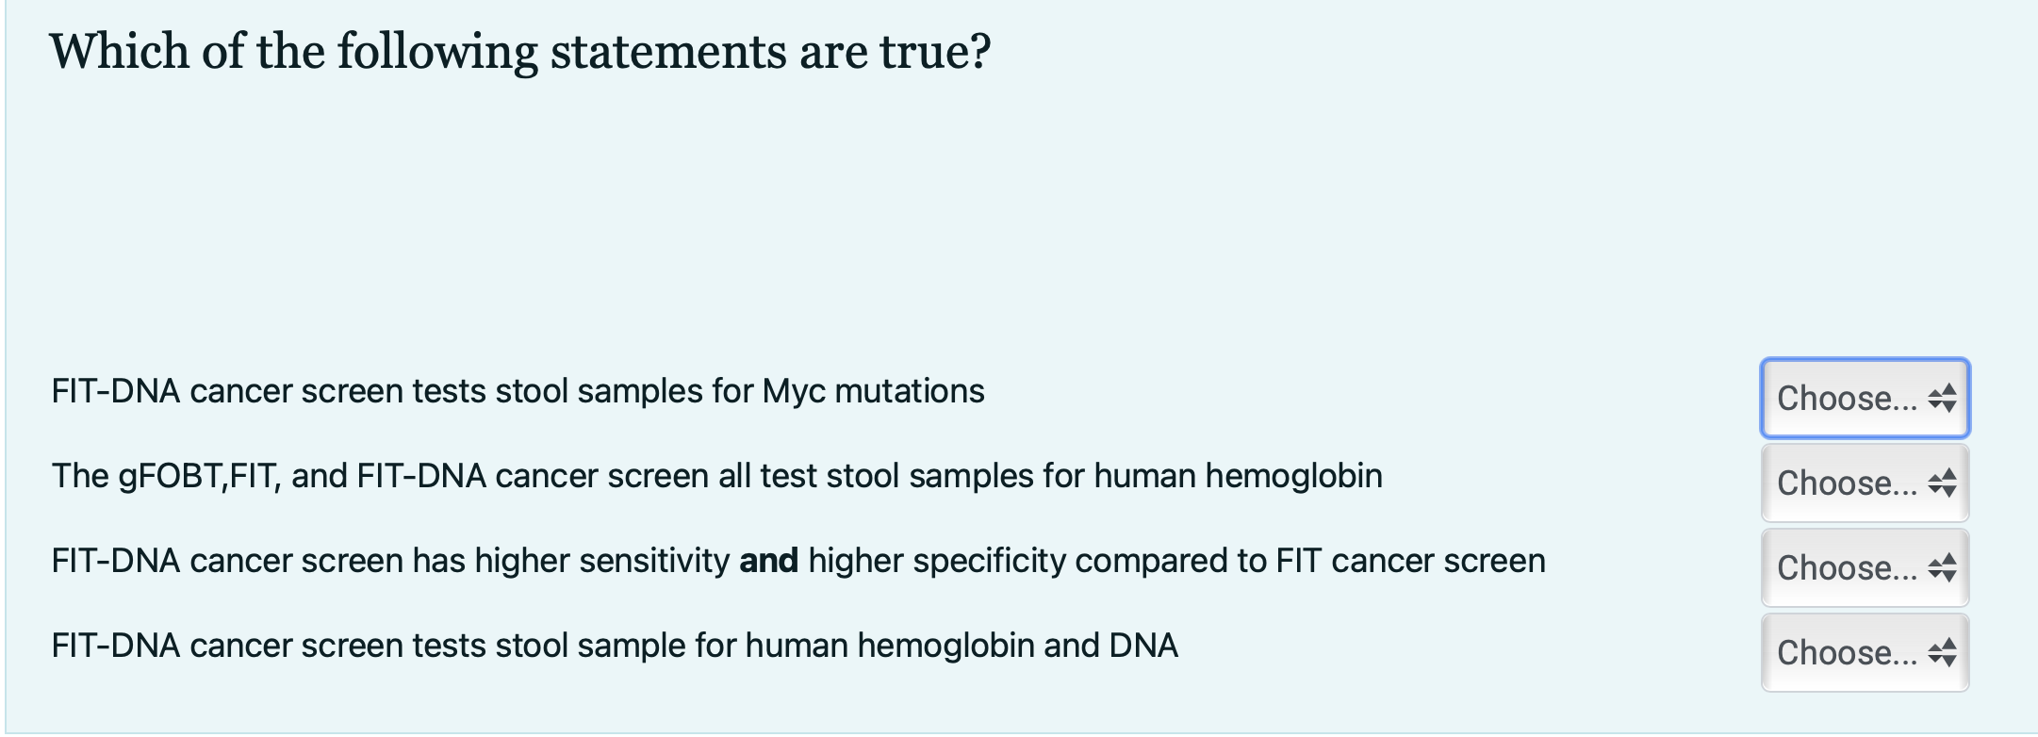The image size is (2038, 737).
Task: Click the Choose label in the first selector
Action: coord(1845,399)
